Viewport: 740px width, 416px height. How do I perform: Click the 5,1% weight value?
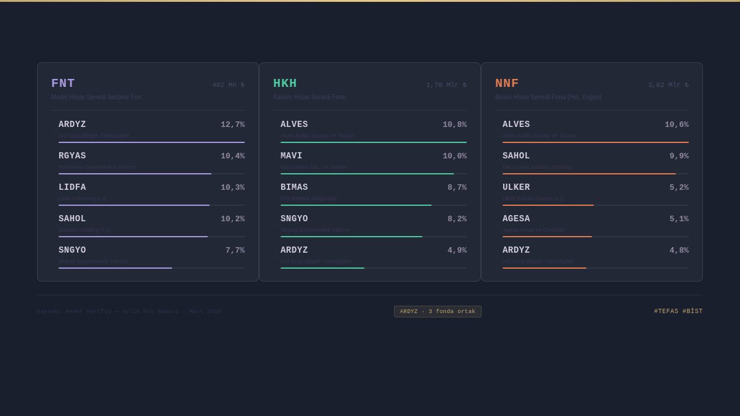pyautogui.click(x=679, y=219)
